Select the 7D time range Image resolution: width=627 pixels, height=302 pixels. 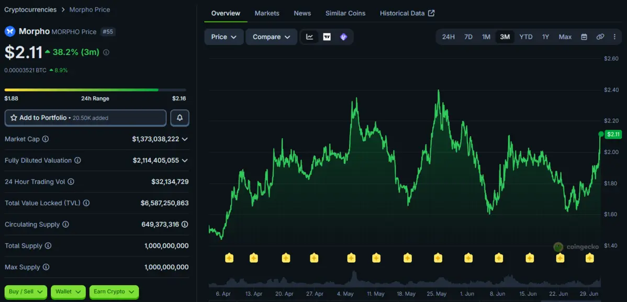(x=468, y=37)
